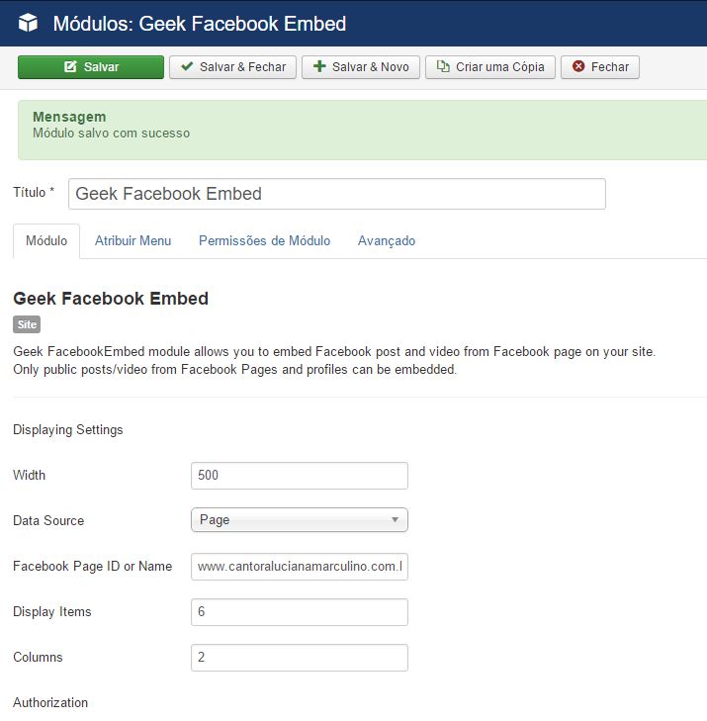Click the Display Items input field

[300, 612]
